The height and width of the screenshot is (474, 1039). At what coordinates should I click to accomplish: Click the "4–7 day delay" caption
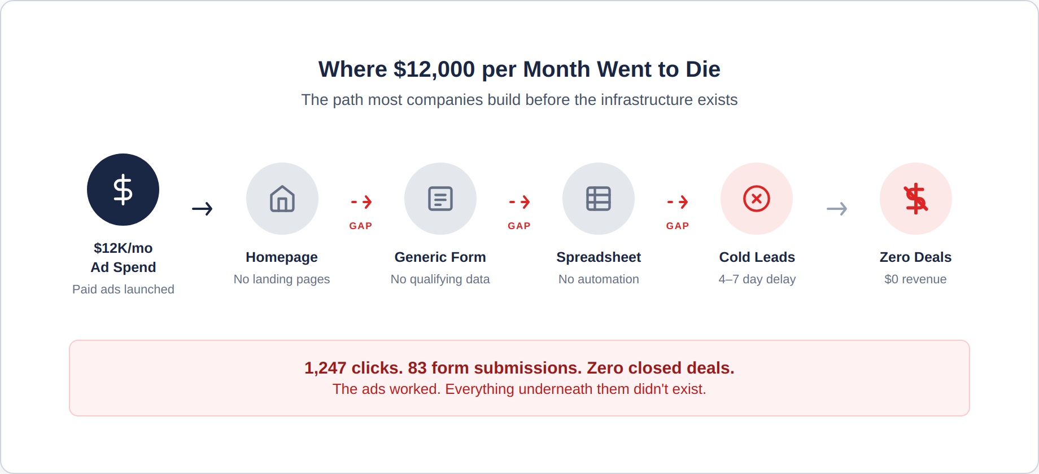point(757,279)
